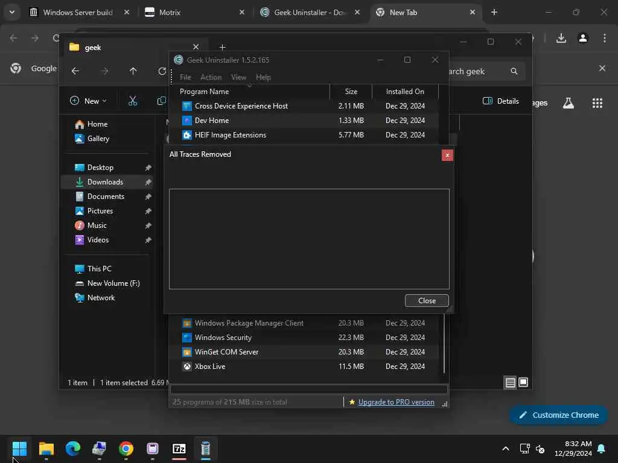Open File menu in Geek Uninstaller
Screen dimensions: 618x463
pyautogui.click(x=185, y=77)
